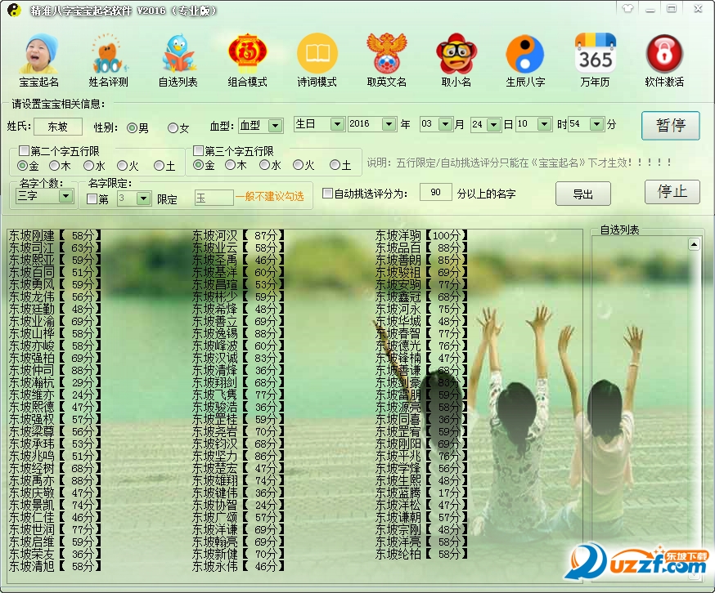Tick the 第 character limit checkbox
The width and height of the screenshot is (715, 593).
tap(92, 198)
